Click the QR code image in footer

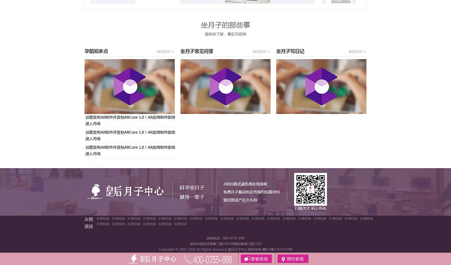pos(310,189)
